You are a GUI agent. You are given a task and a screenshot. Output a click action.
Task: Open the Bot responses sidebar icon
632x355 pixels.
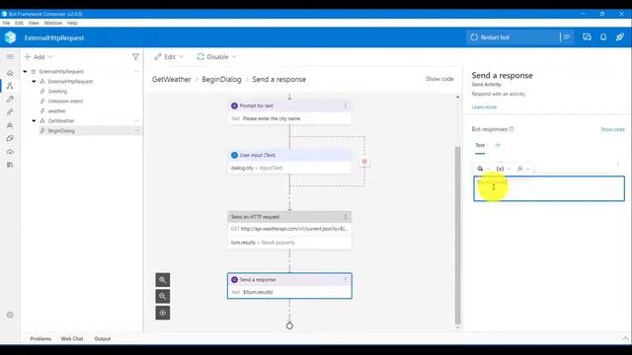(10, 125)
